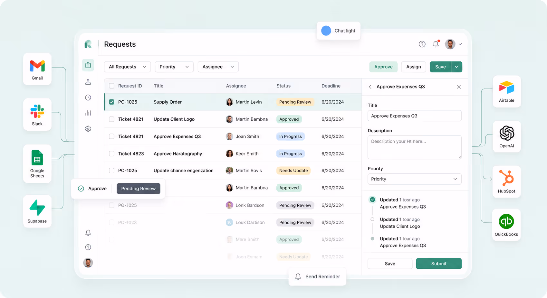Open the Slack integration card
Viewport: 547px width, 298px height.
[37, 115]
